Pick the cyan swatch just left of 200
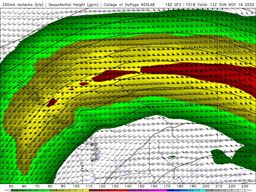 (x=203, y=190)
